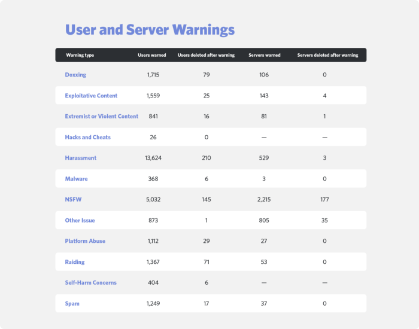419x329 pixels.
Task: Select the 13,624 Harassment users warned cell
Action: [x=152, y=158]
